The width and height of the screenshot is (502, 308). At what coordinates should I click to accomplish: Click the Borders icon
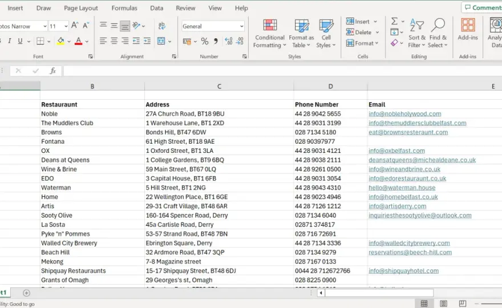41,41
